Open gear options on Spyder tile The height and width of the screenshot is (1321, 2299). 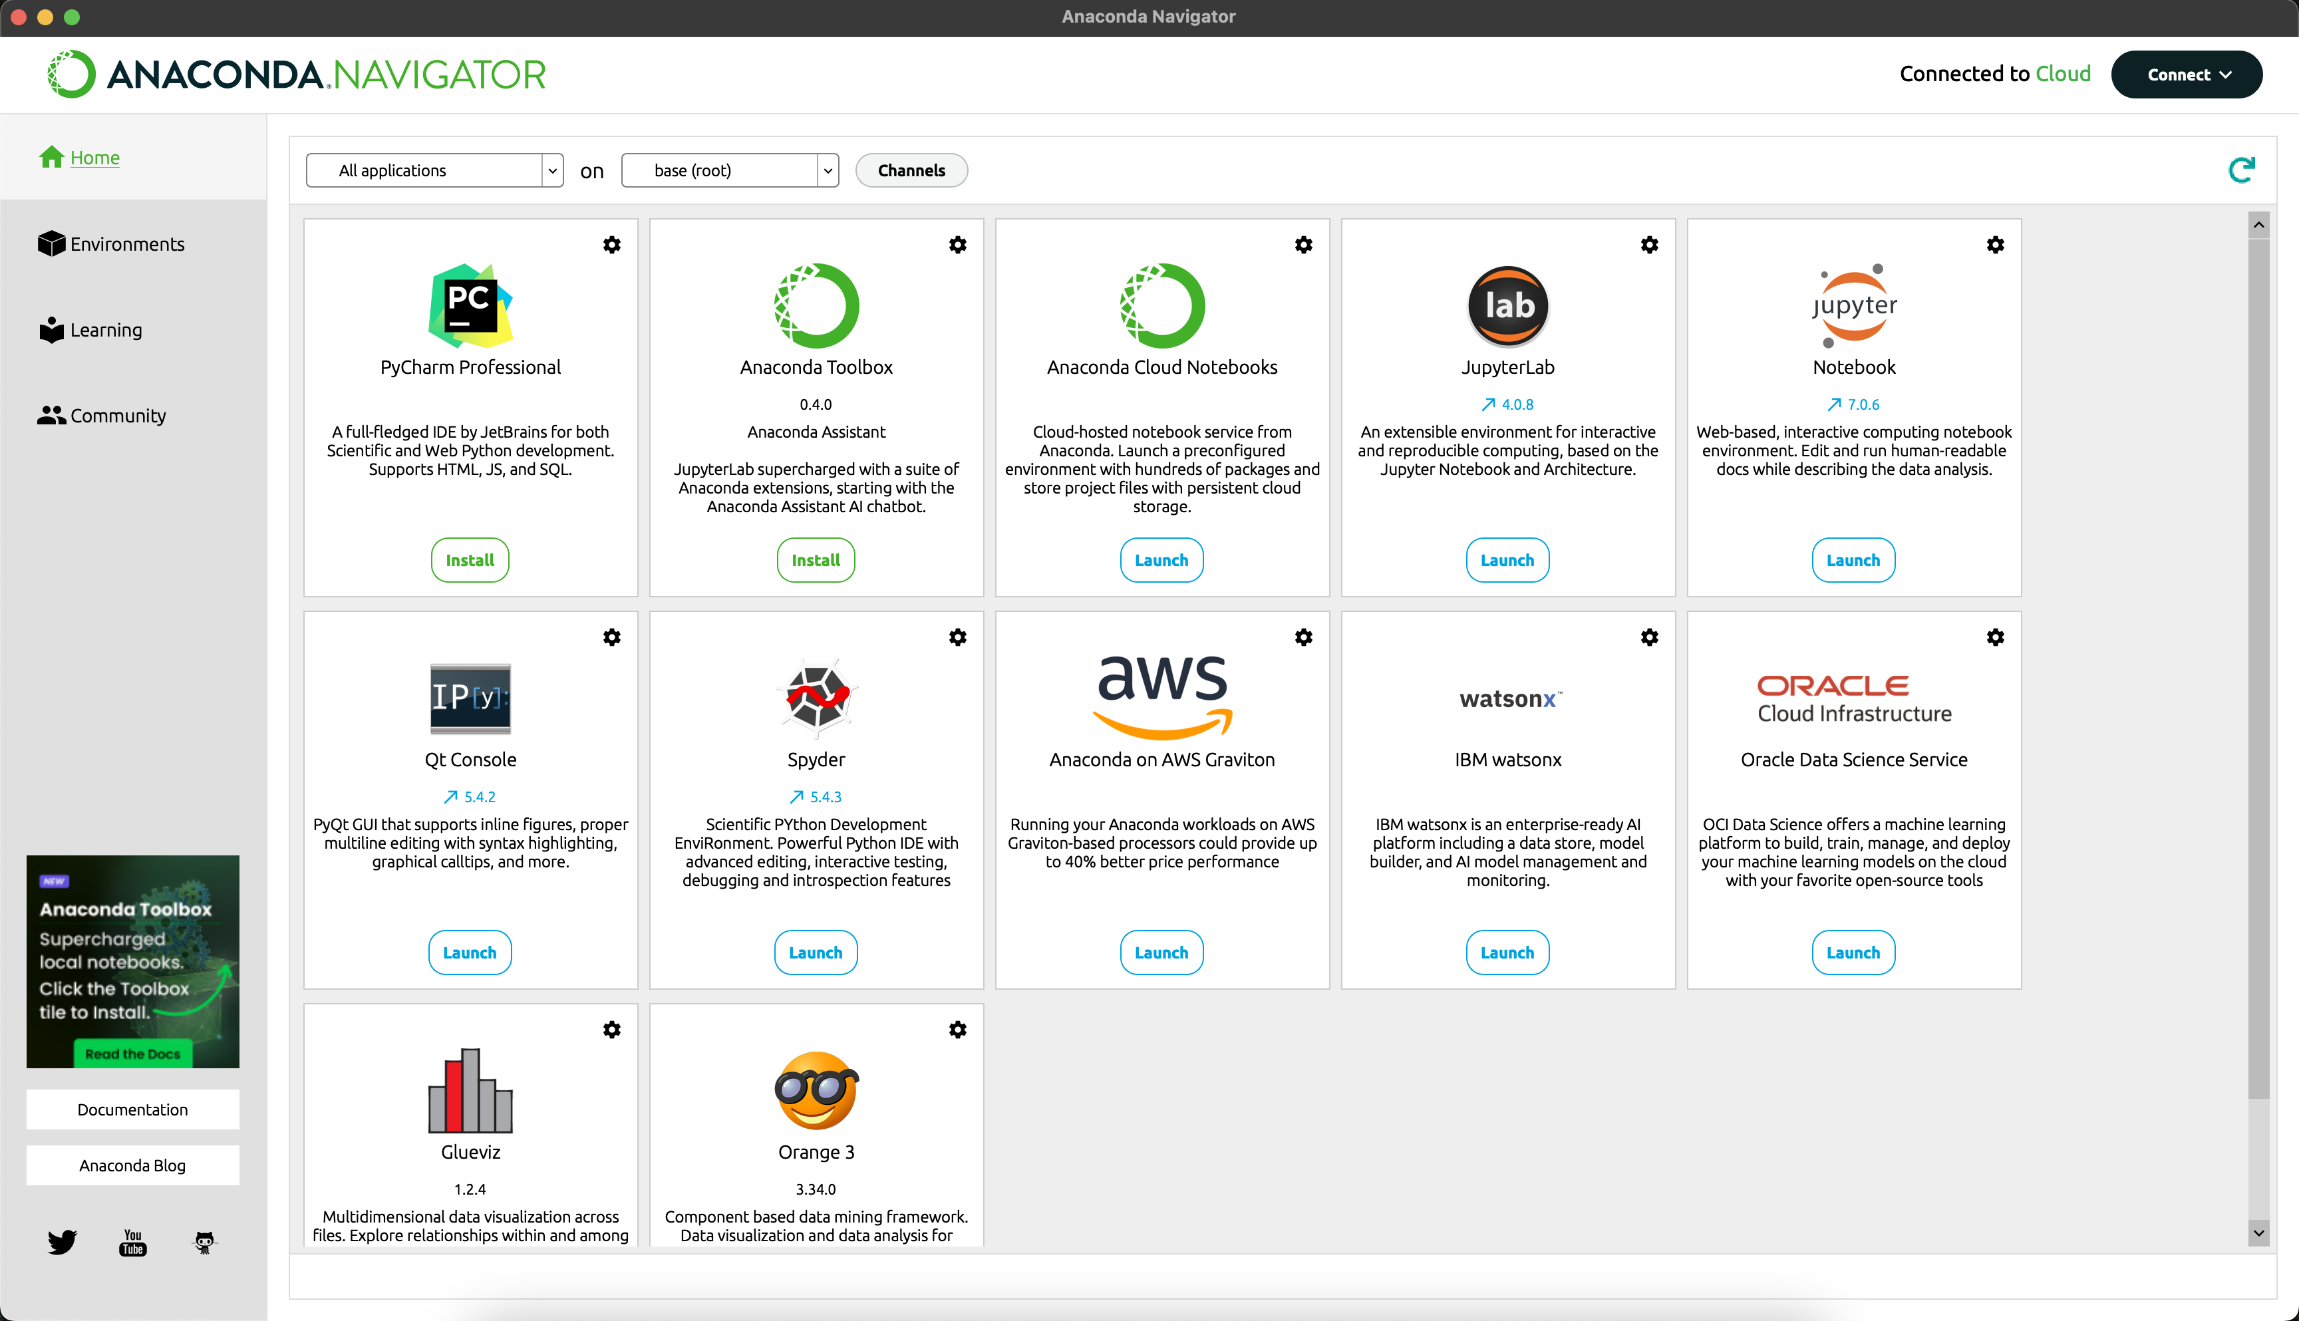tap(957, 637)
